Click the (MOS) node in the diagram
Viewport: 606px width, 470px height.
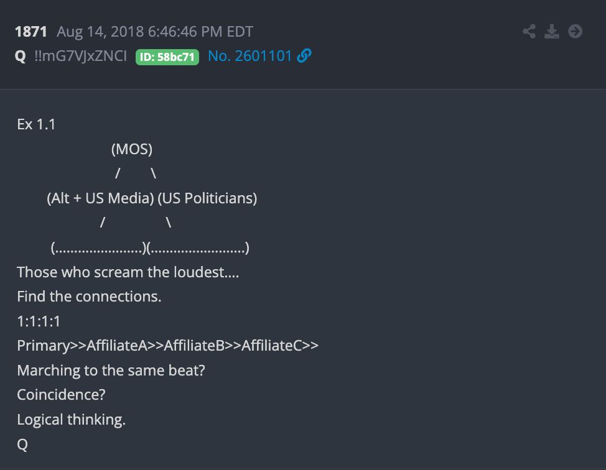[x=132, y=149]
